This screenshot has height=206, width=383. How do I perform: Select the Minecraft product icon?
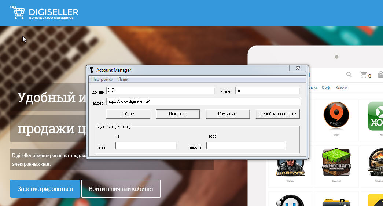pos(336,162)
